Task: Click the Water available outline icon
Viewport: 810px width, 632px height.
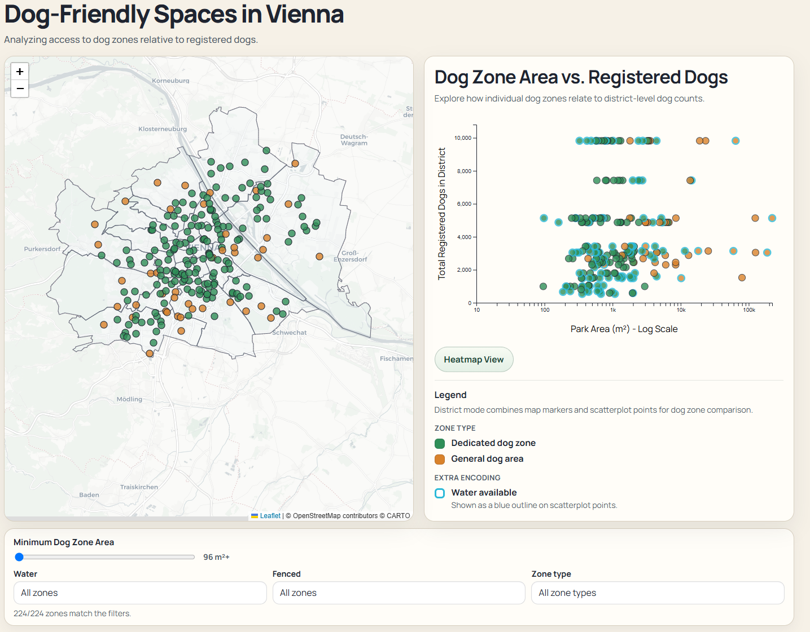Action: click(440, 493)
